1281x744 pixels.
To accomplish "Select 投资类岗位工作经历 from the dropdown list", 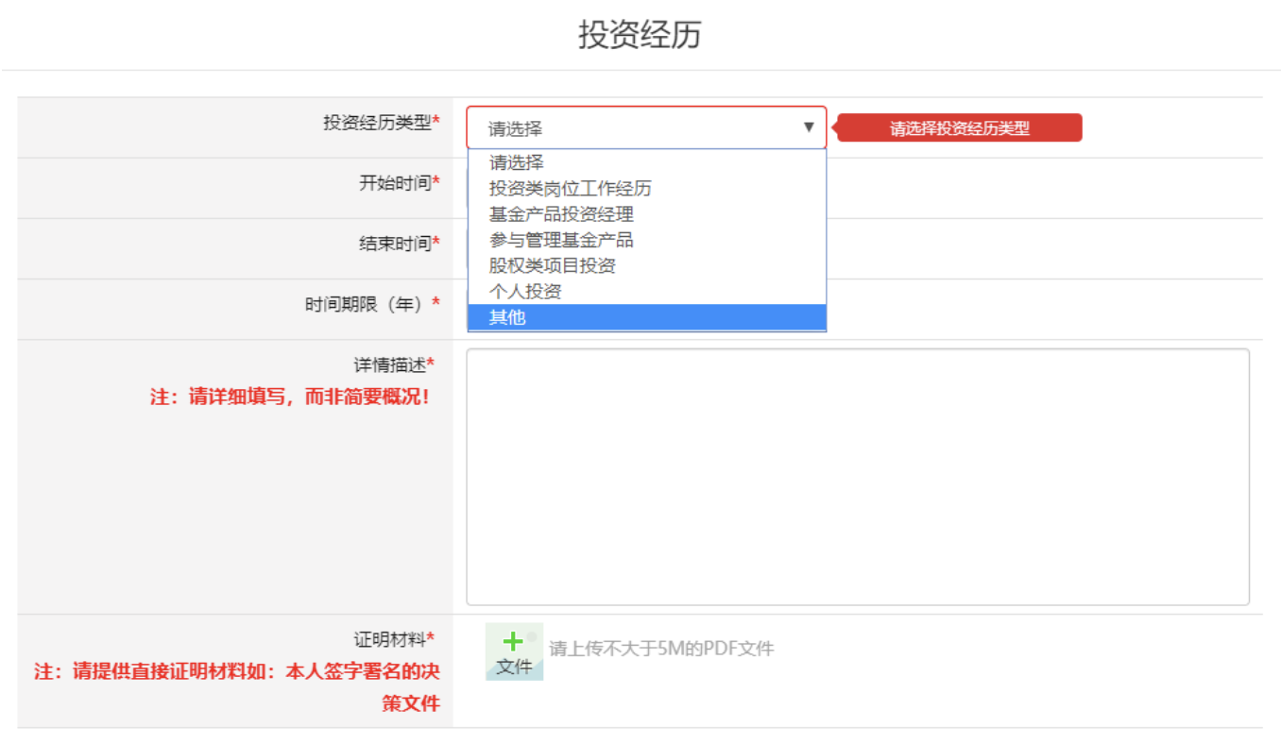I will [x=570, y=189].
